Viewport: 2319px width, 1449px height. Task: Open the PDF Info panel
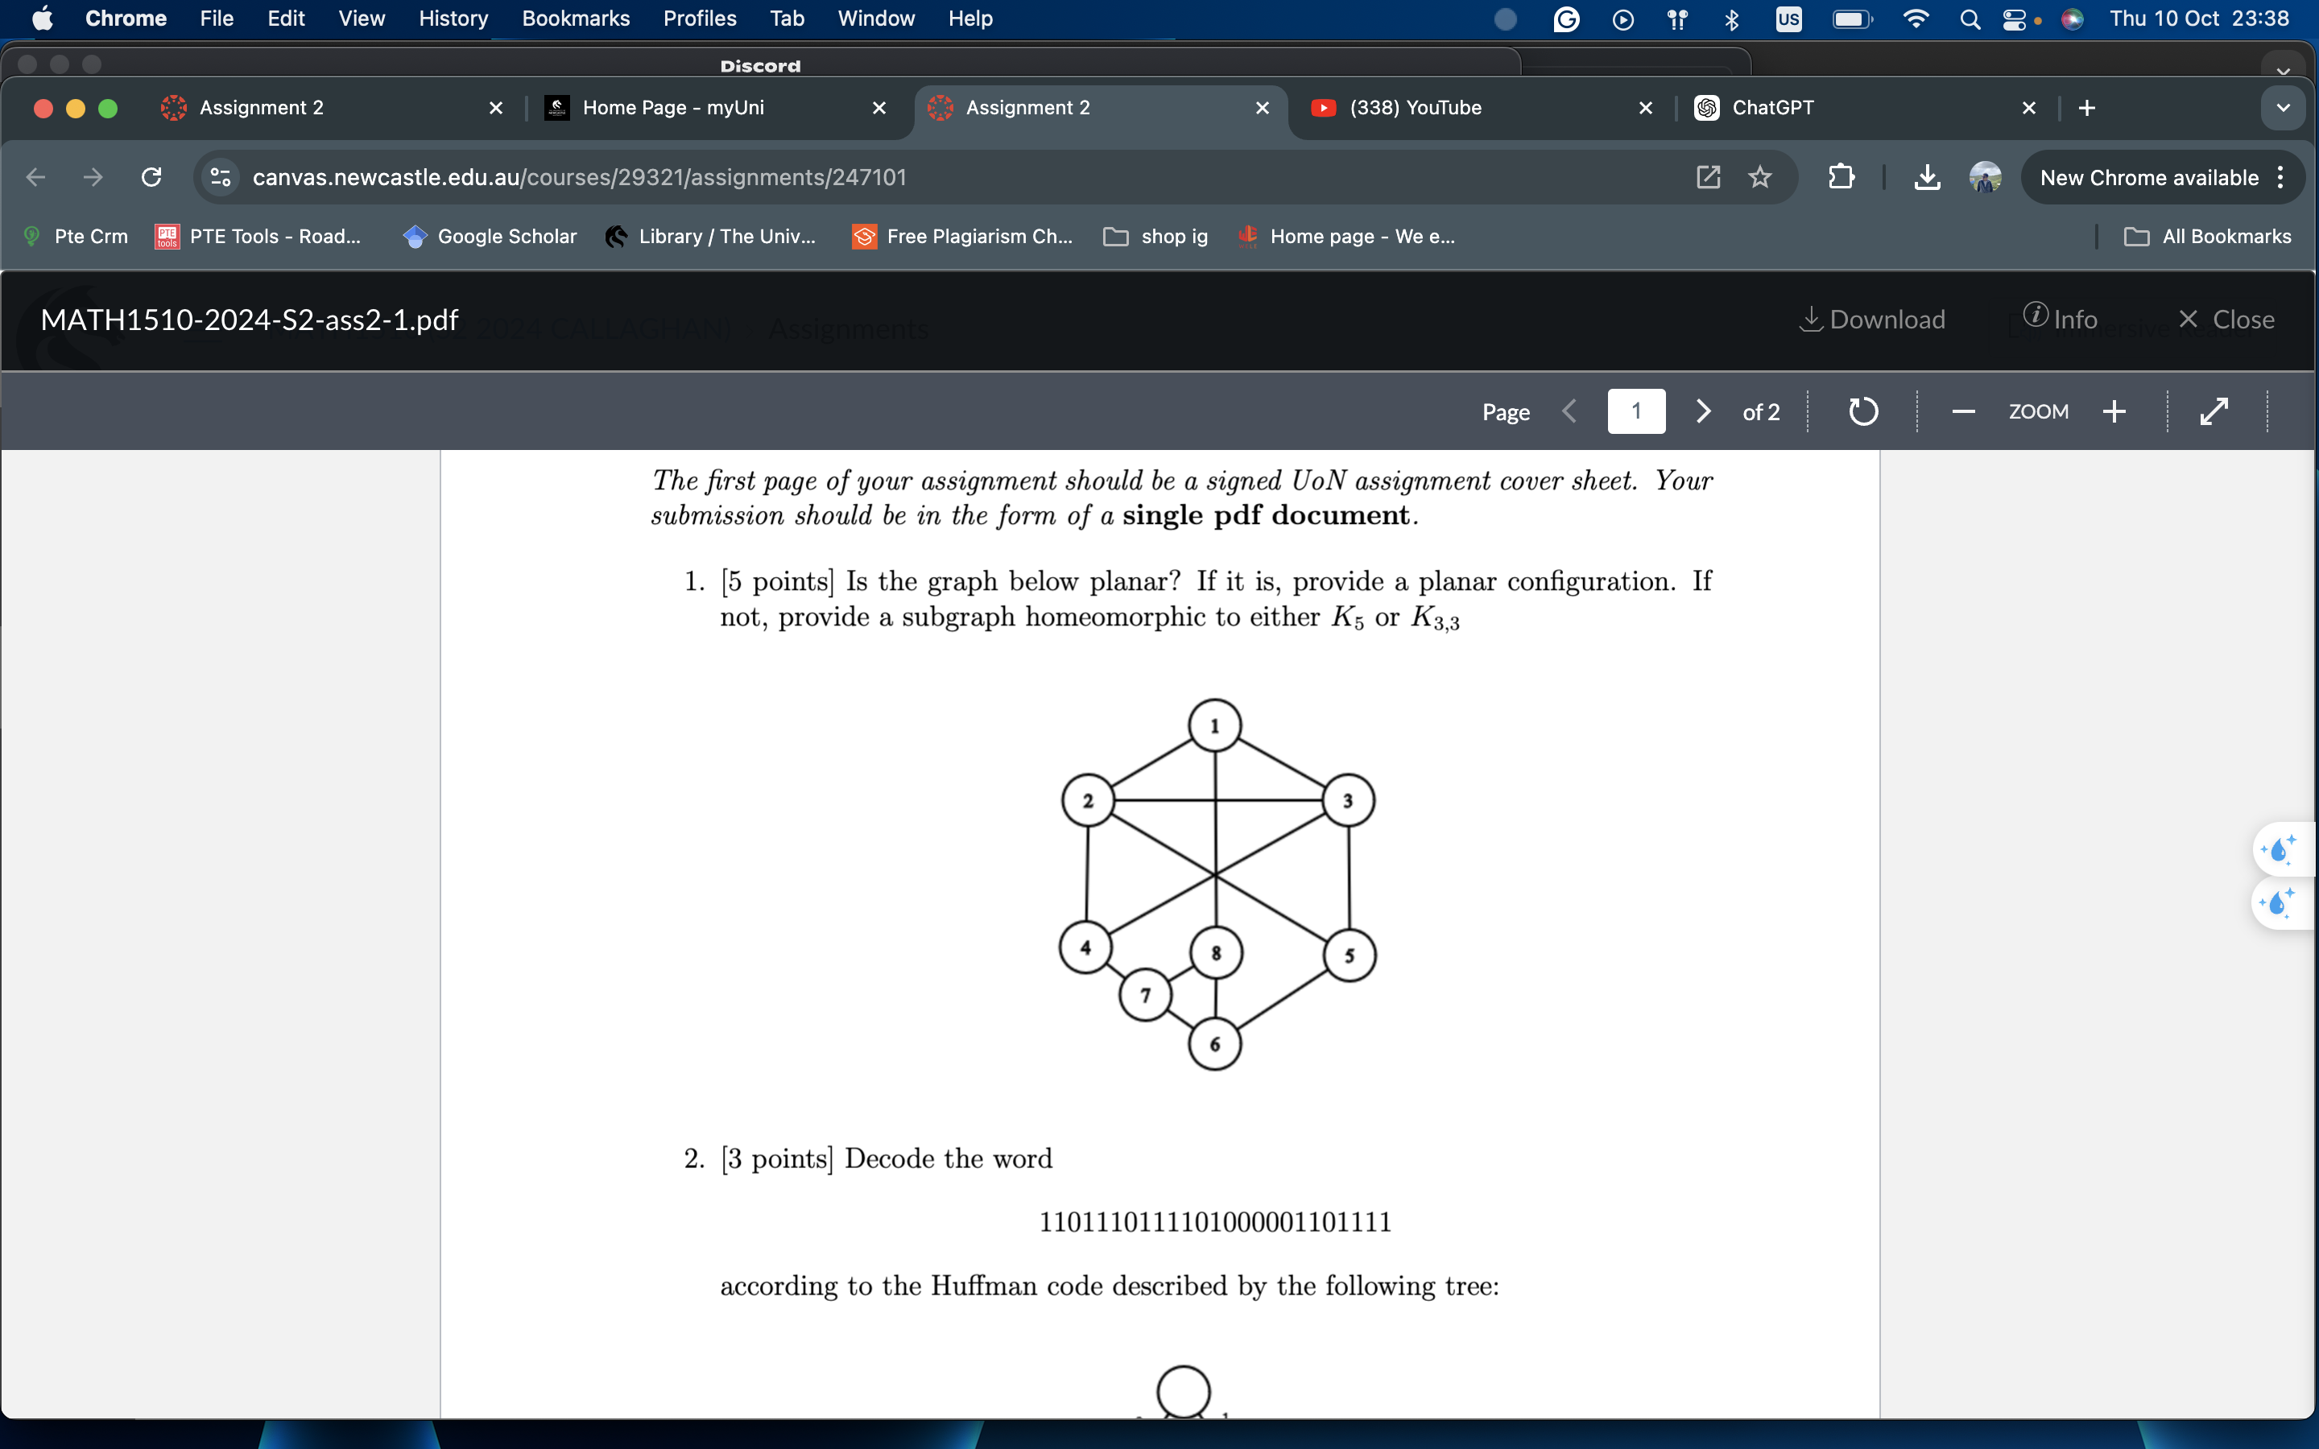click(2061, 318)
